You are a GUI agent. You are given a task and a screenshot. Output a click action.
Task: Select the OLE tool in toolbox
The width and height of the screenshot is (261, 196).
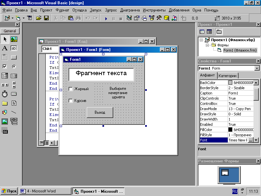tap(5, 130)
